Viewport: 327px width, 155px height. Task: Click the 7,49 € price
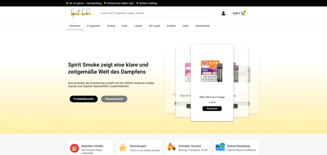[x=212, y=102]
